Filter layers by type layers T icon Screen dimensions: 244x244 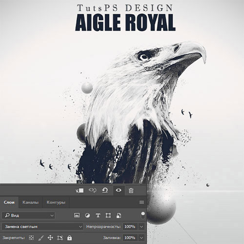[98, 216]
